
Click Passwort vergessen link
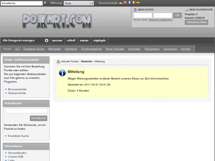161,20
